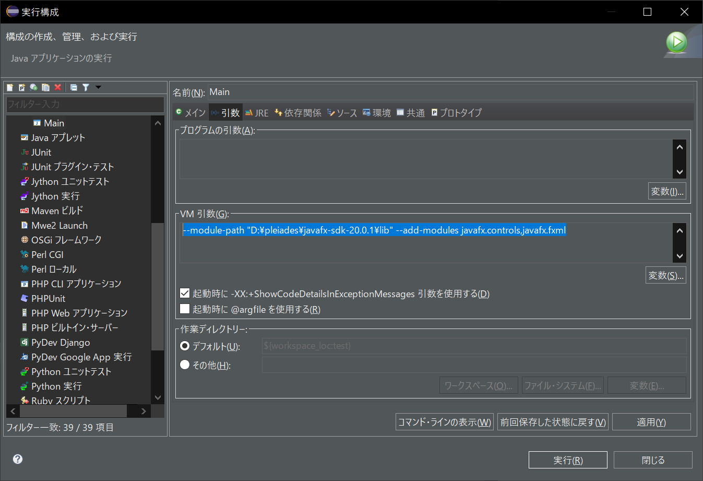Select その他 working directory radio button

(x=185, y=365)
